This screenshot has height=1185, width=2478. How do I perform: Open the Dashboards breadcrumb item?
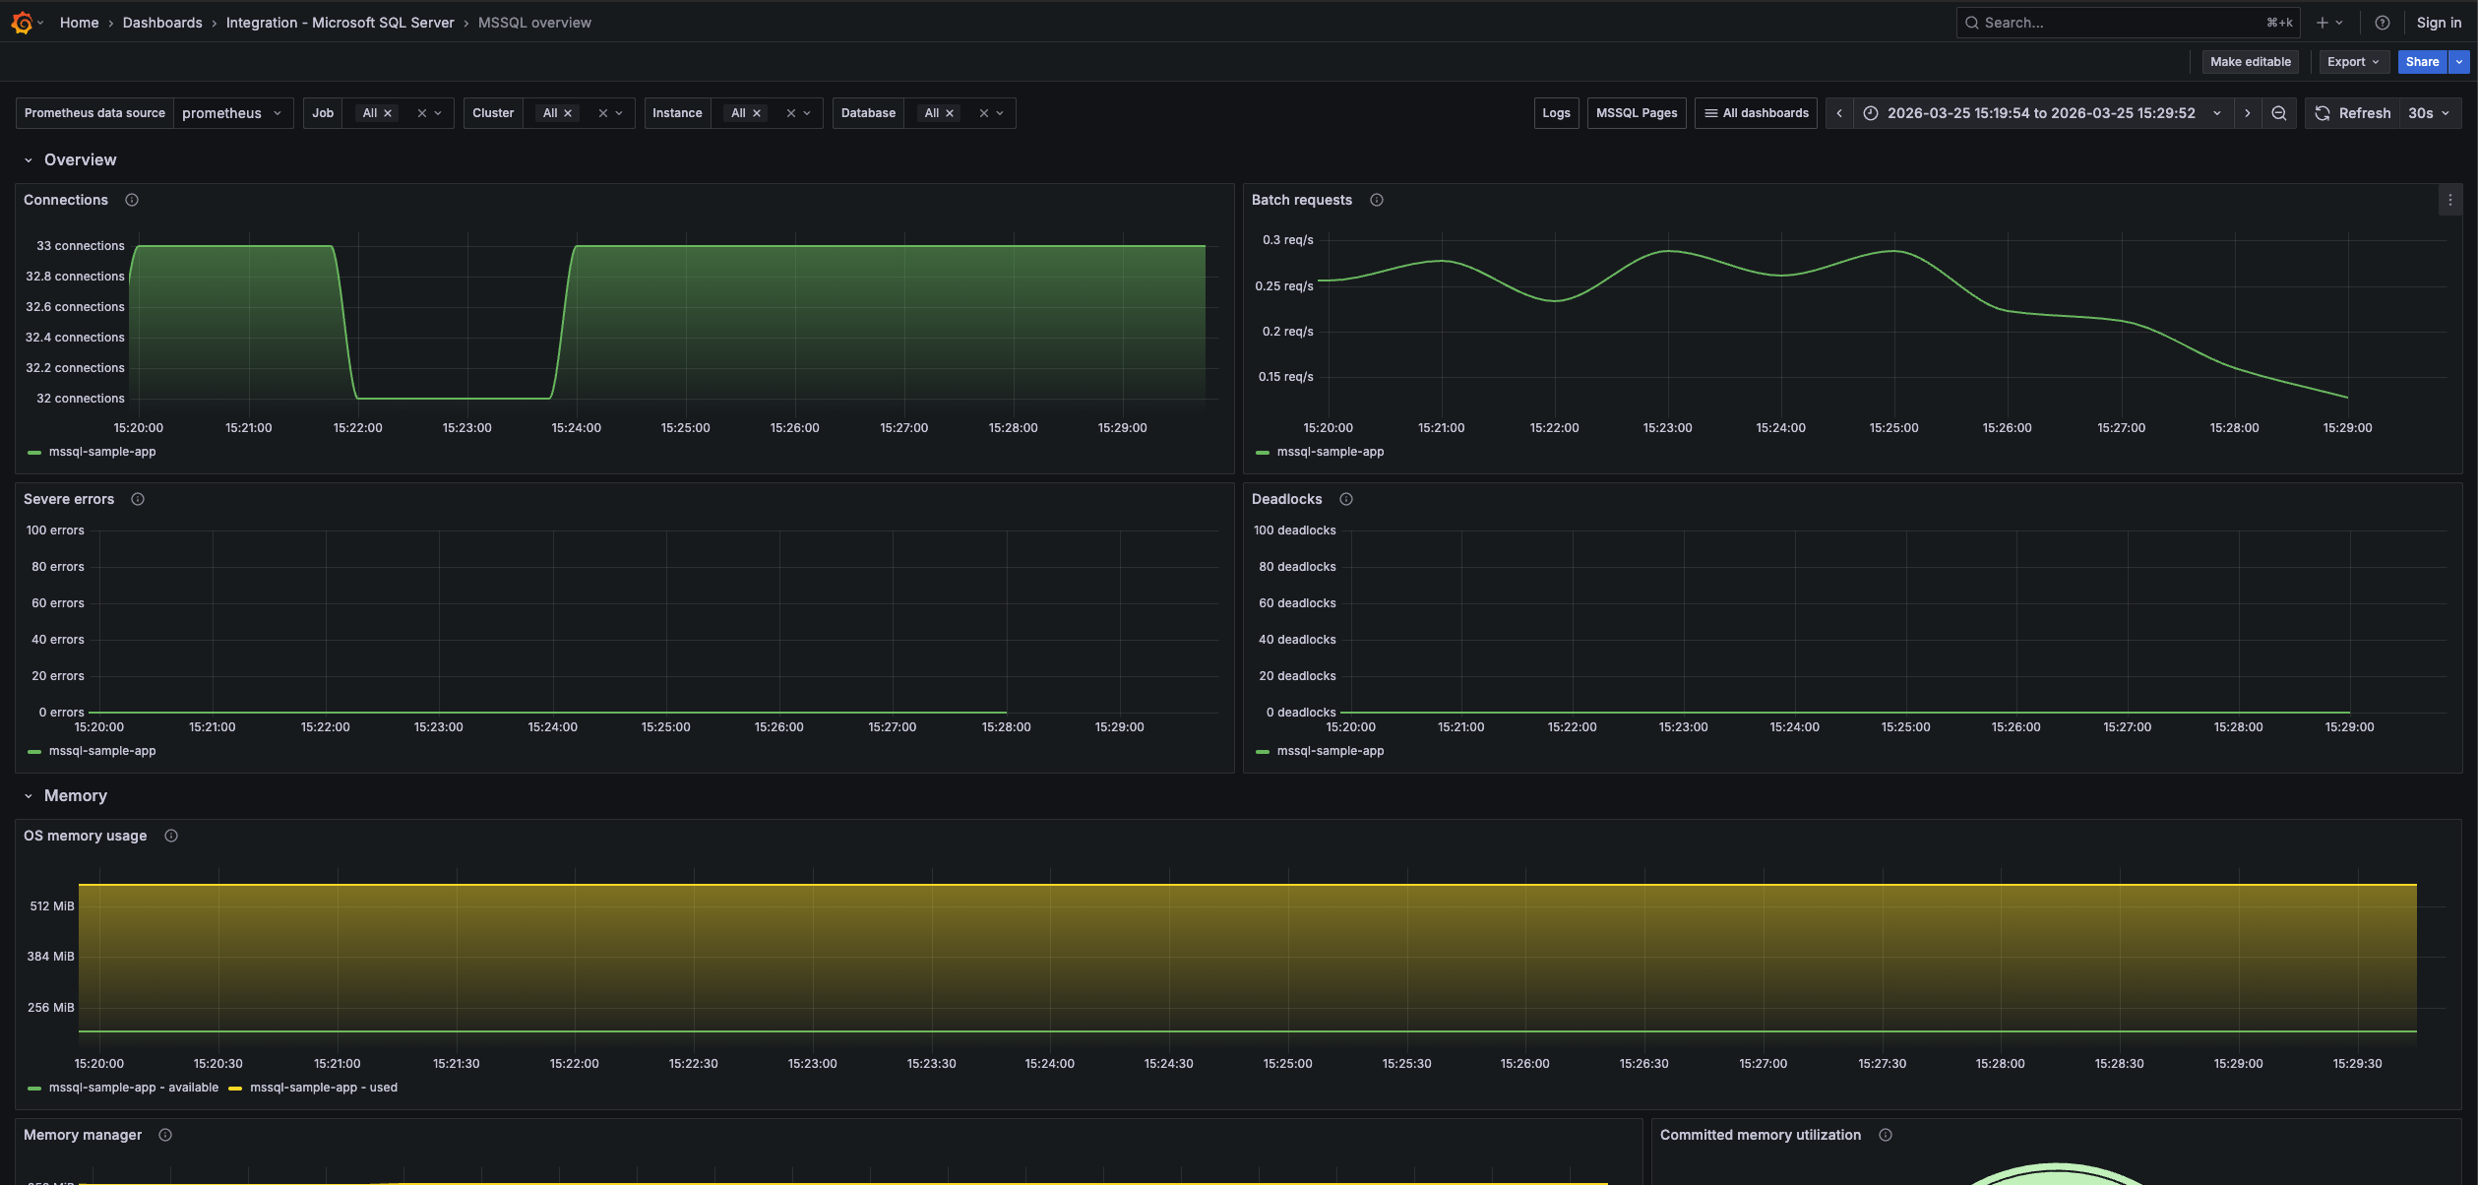point(161,22)
